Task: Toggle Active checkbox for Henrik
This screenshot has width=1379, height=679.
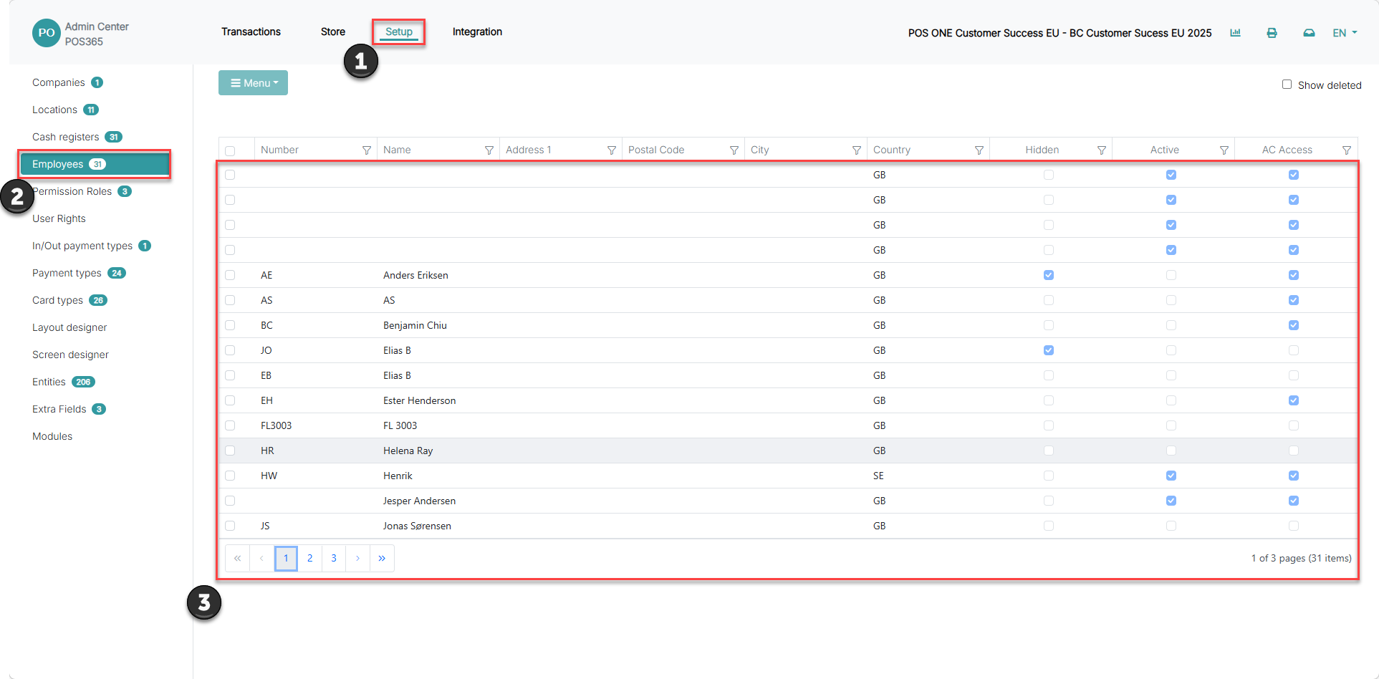Action: (x=1171, y=476)
